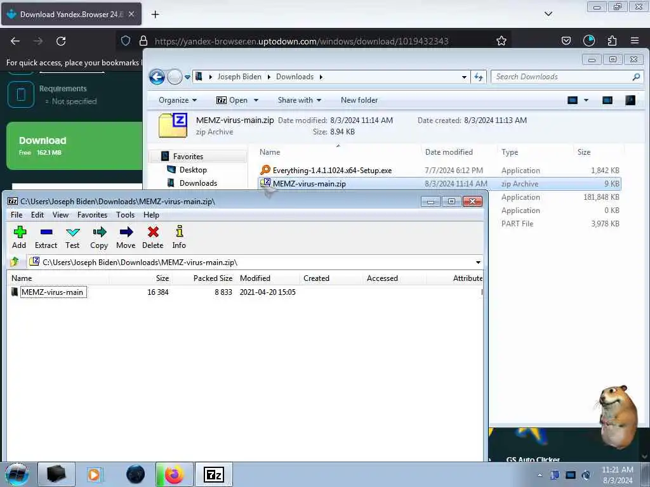Viewport: 650px width, 487px height.
Task: Open media player icon on taskbar
Action: tap(95, 474)
